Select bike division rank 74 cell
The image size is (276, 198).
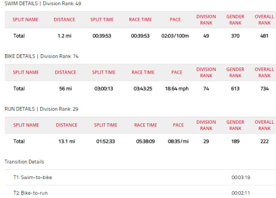[x=206, y=89]
